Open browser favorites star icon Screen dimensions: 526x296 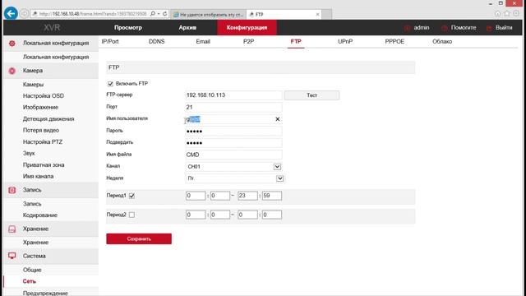coord(507,13)
